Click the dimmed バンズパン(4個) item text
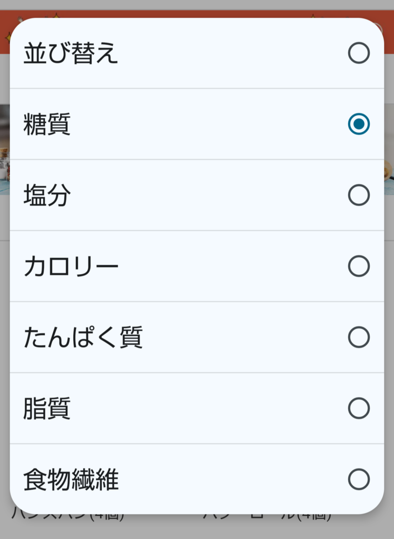The width and height of the screenshot is (394, 539). point(68,517)
